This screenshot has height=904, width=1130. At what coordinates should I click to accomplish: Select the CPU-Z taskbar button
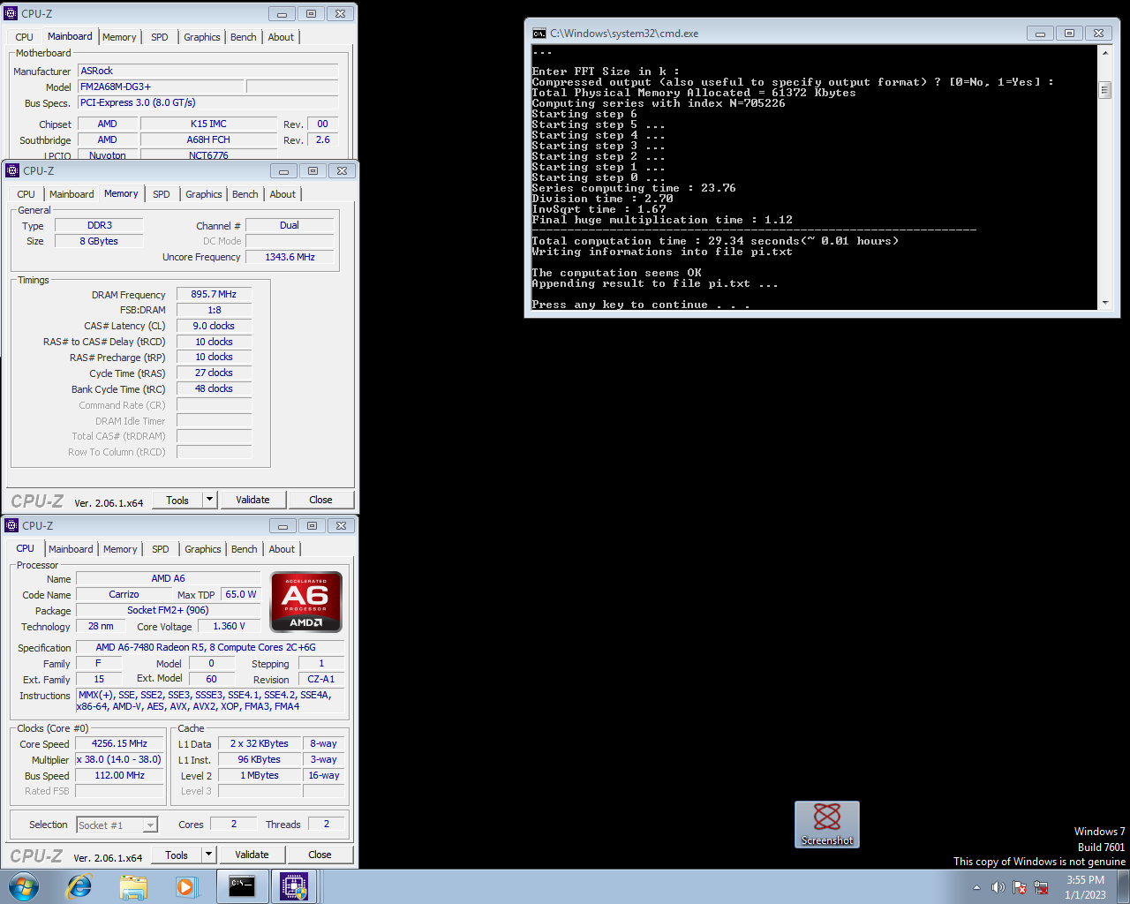[294, 886]
